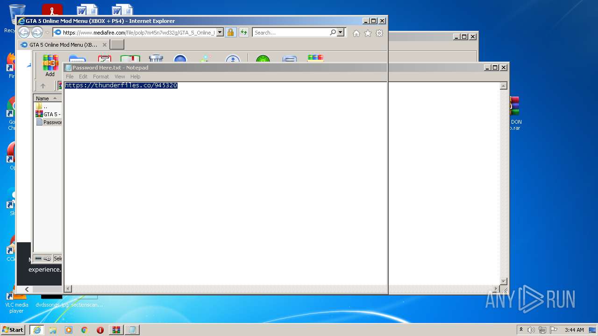
Task: Open Chrome from the taskbar
Action: tap(84, 330)
